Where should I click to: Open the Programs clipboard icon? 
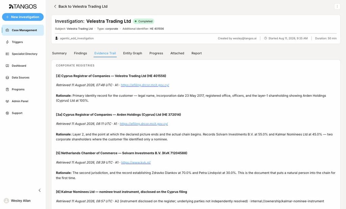click(7, 89)
